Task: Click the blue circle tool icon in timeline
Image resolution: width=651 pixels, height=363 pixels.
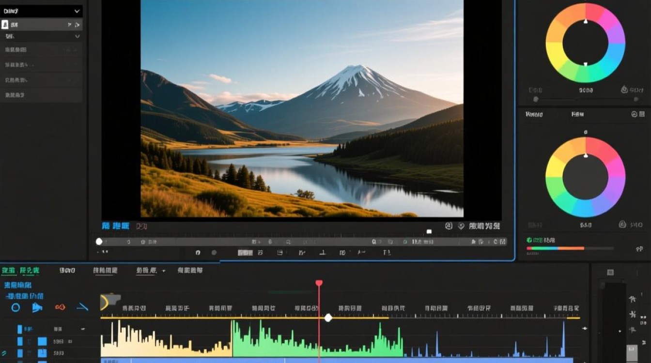Action: point(15,307)
